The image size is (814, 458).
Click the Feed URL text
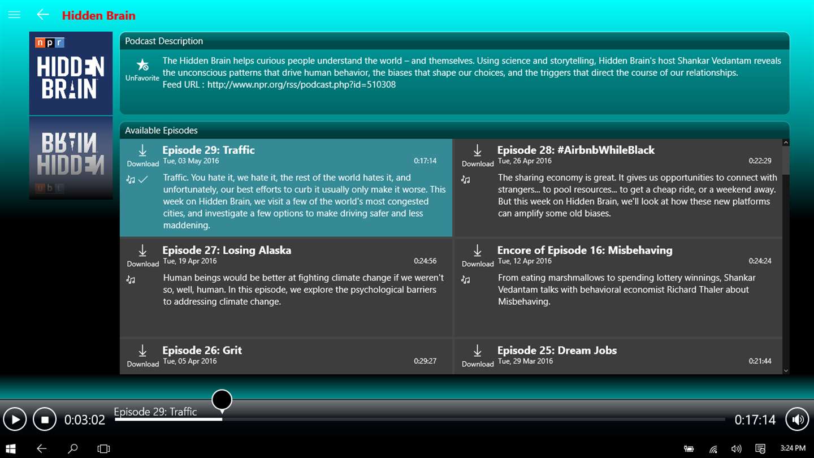(x=279, y=85)
